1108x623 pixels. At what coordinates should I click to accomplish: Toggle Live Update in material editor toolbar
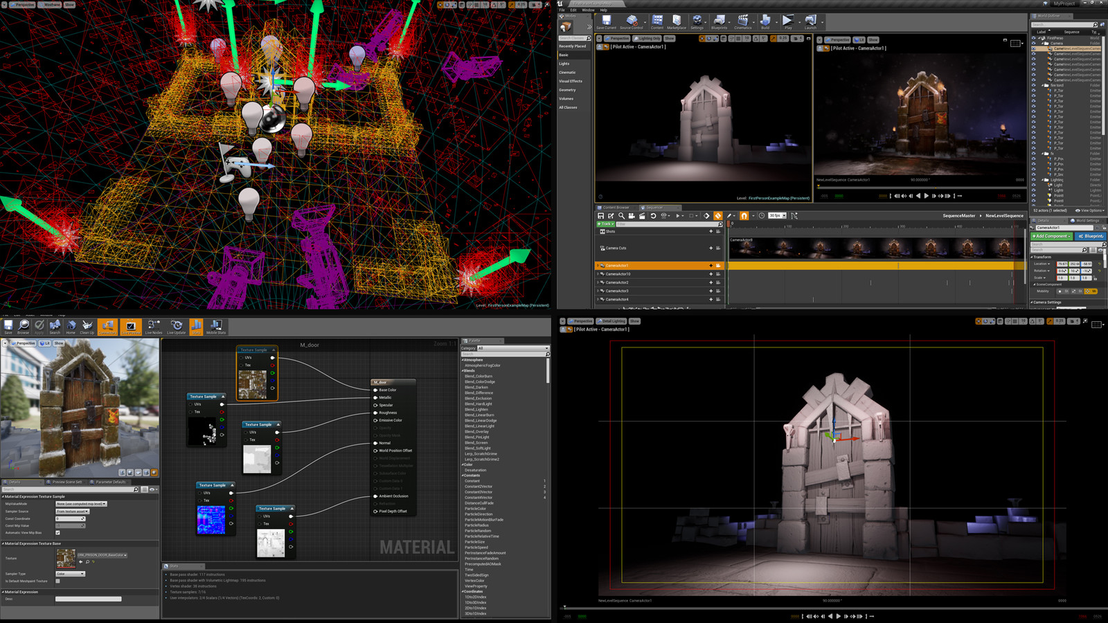(177, 327)
